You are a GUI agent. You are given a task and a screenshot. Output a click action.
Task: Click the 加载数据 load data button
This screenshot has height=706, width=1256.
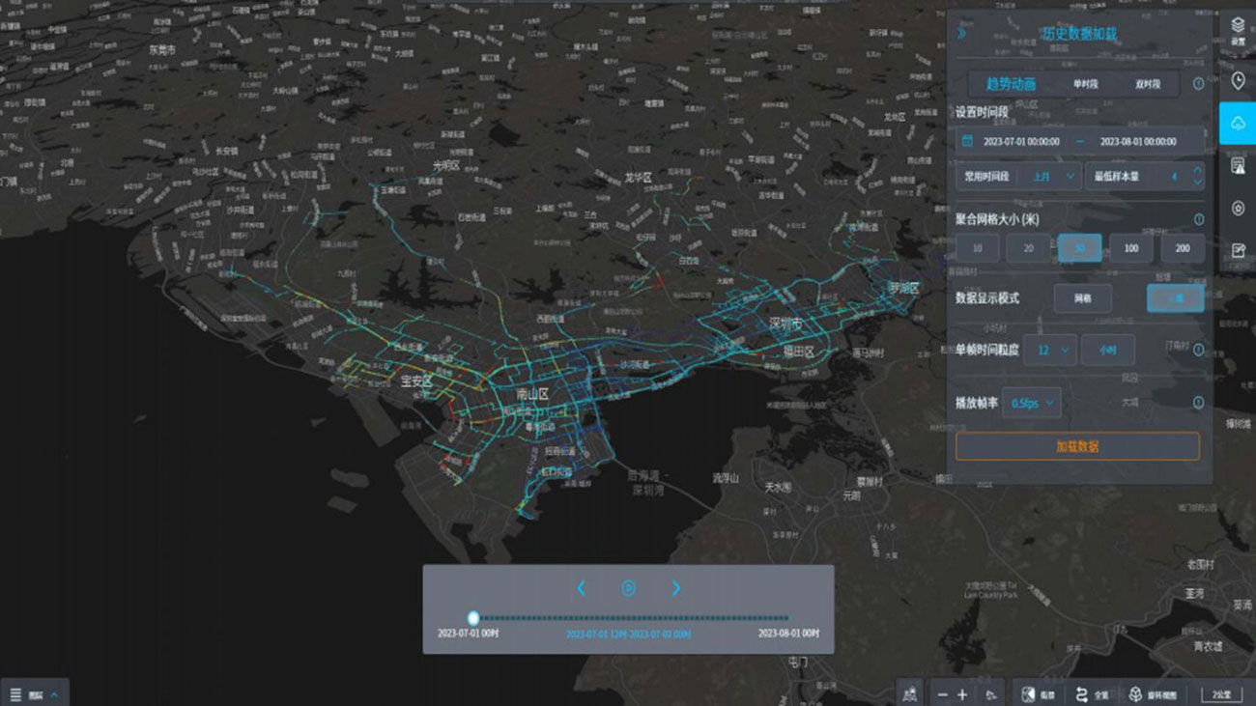click(x=1077, y=446)
